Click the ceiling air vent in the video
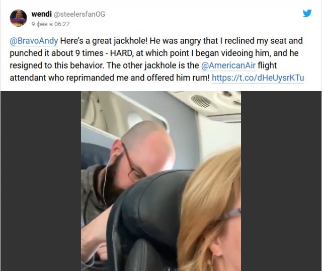Image resolution: width=322 pixels, height=271 pixels. pyautogui.click(x=201, y=101)
